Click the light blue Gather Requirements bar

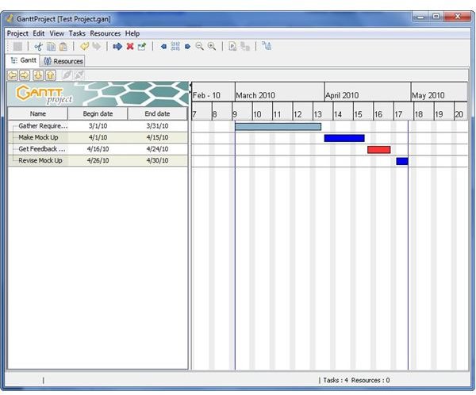278,127
